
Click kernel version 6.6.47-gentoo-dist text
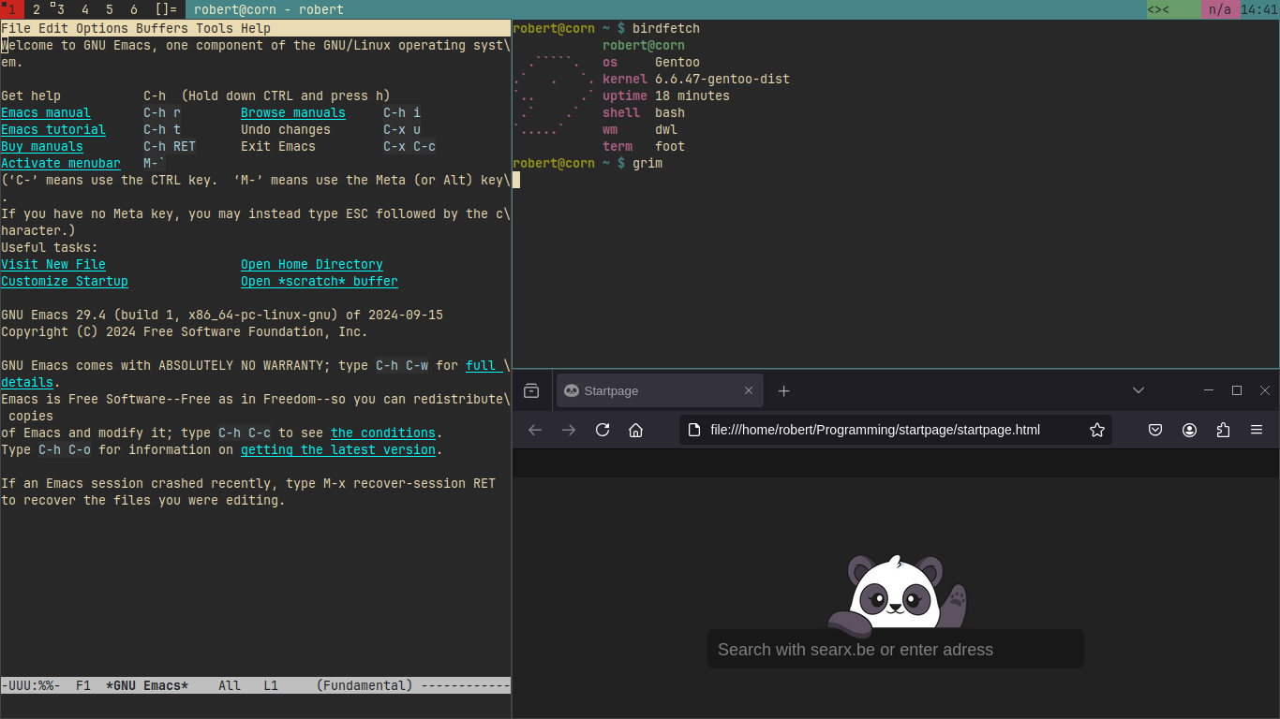click(x=722, y=79)
